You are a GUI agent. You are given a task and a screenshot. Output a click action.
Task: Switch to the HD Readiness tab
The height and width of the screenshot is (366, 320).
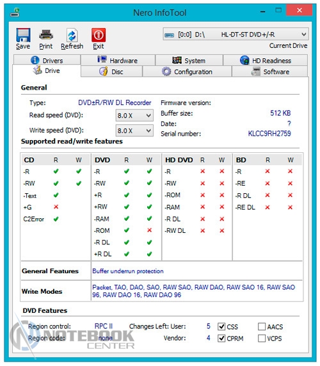[266, 60]
